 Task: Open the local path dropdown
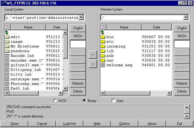81,17
